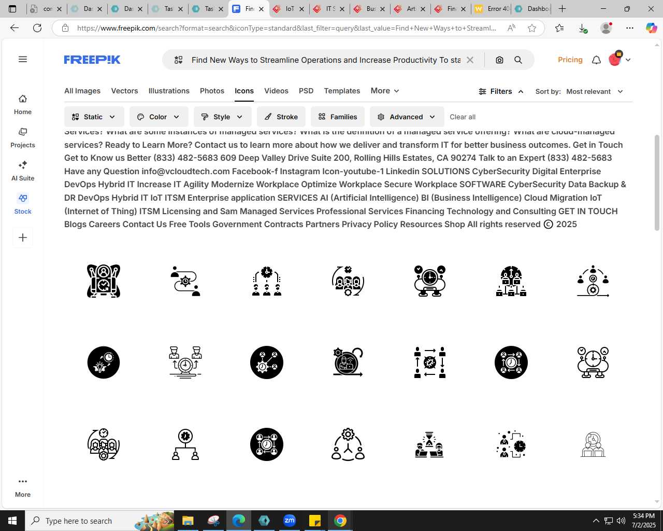Open Zoom from taskbar
Viewport: 663px width, 531px height.
pos(290,521)
